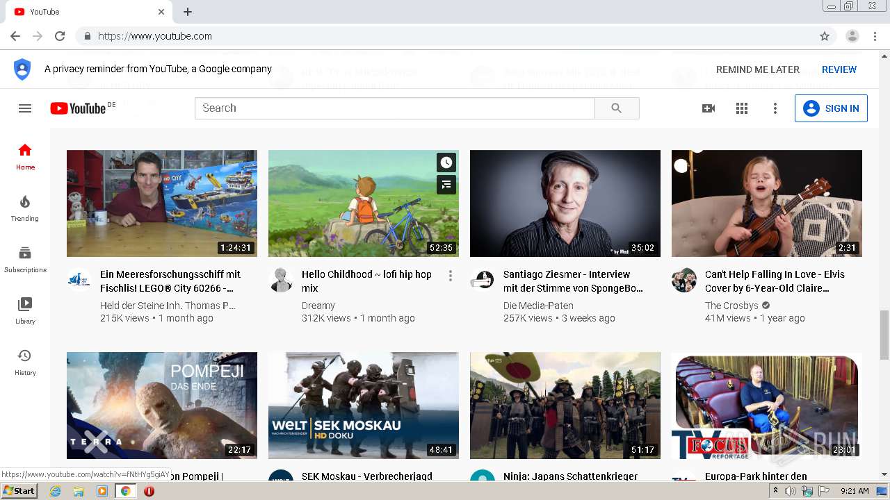Open Chrome taskbar button
This screenshot has width=890, height=500.
tap(126, 491)
